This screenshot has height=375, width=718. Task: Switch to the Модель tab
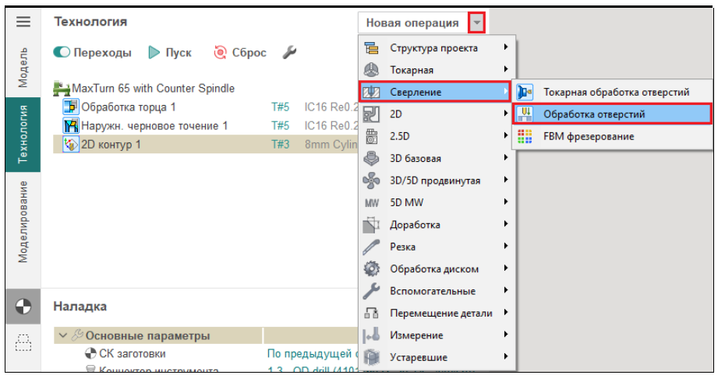pyautogui.click(x=23, y=67)
